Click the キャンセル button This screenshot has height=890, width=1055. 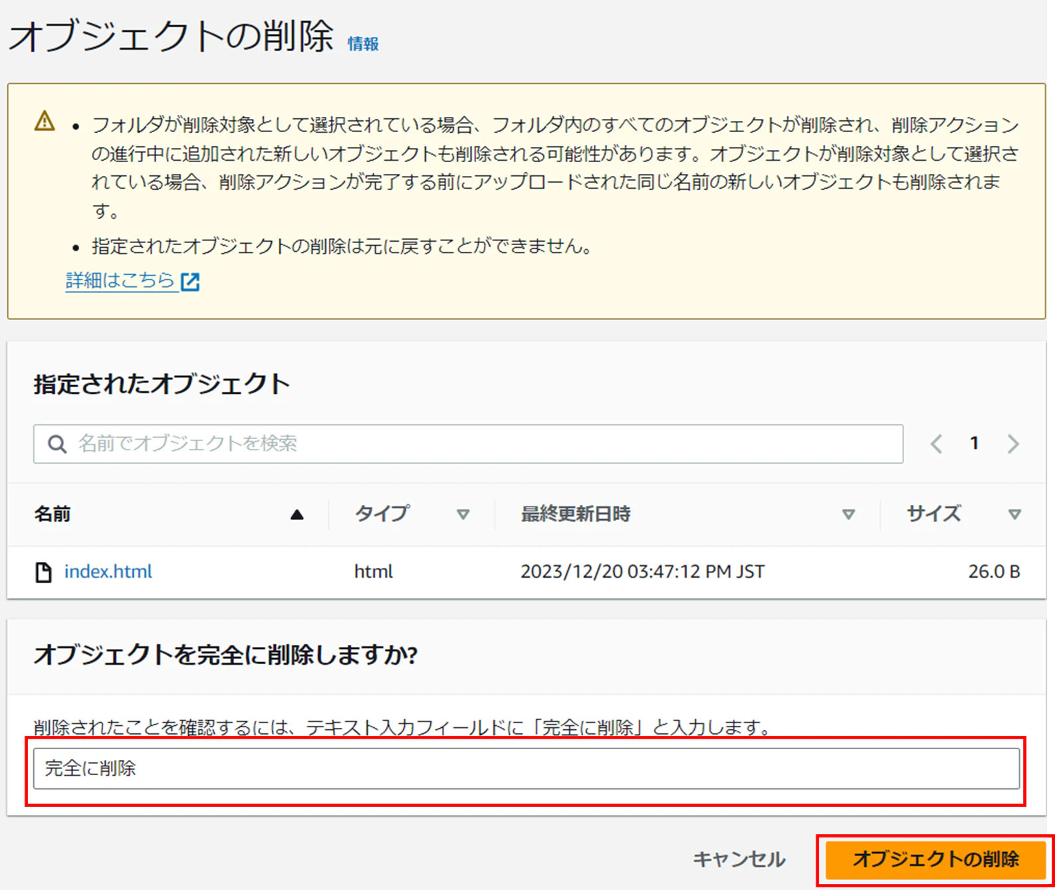pos(739,859)
